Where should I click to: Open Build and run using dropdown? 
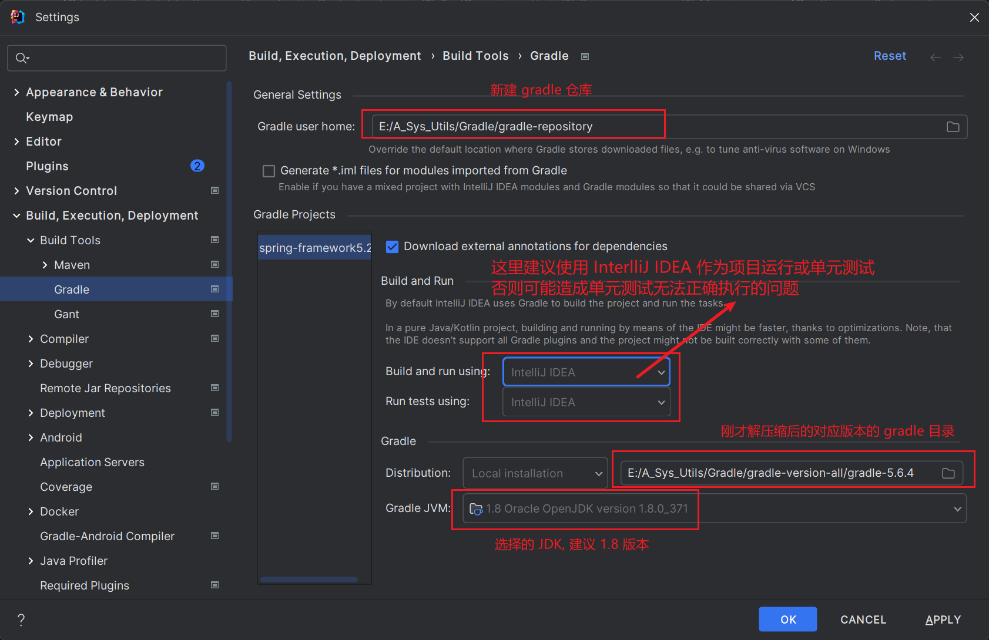[586, 372]
